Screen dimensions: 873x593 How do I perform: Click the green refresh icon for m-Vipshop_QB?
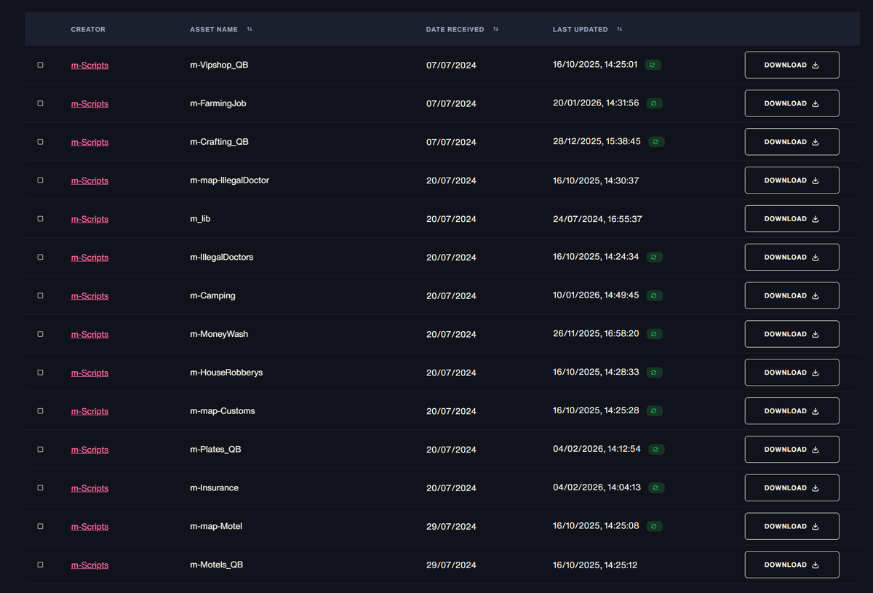pos(653,65)
